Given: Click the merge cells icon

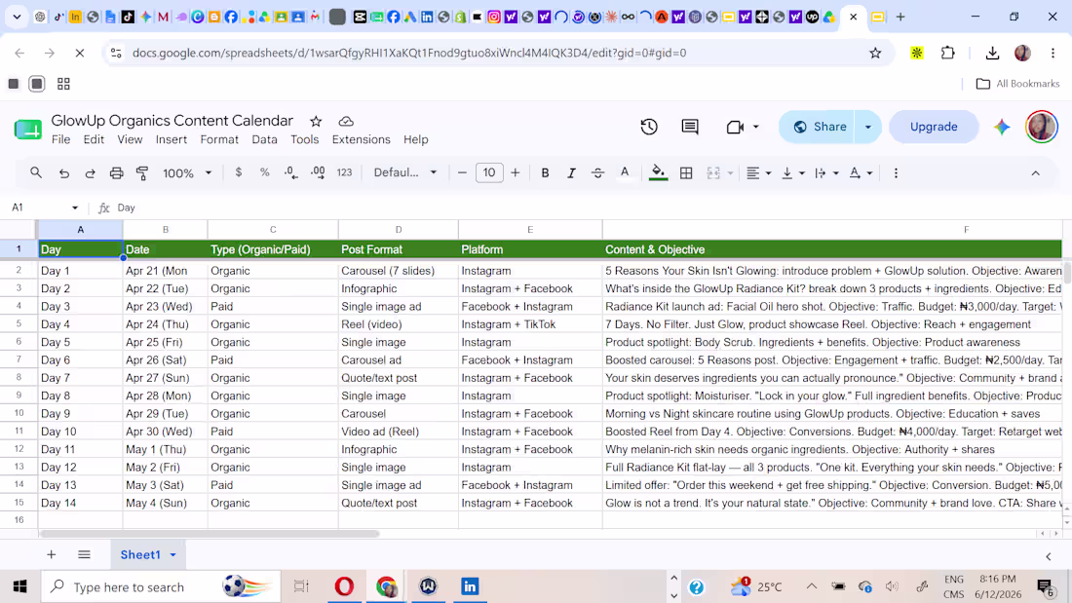Looking at the screenshot, I should [713, 173].
